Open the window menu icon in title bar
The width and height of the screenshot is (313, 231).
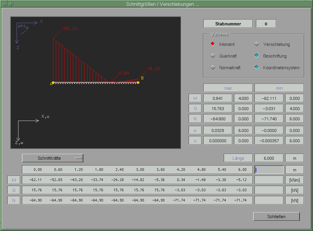[4, 4]
